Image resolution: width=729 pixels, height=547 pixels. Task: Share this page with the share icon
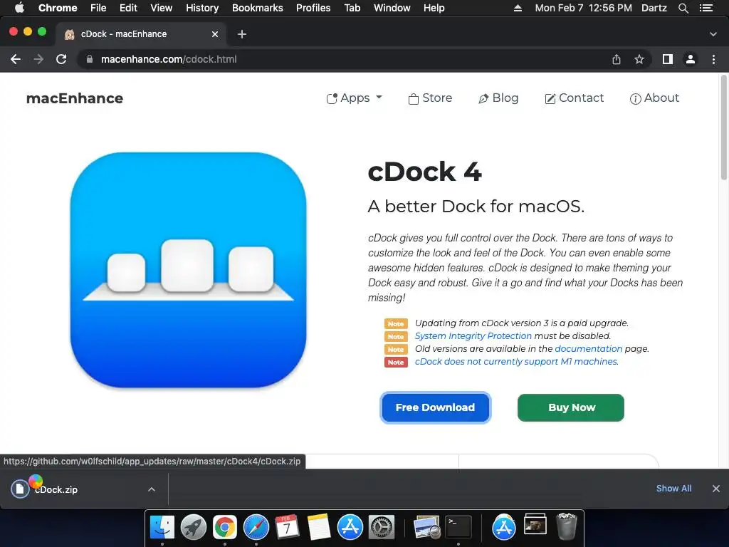pos(617,59)
